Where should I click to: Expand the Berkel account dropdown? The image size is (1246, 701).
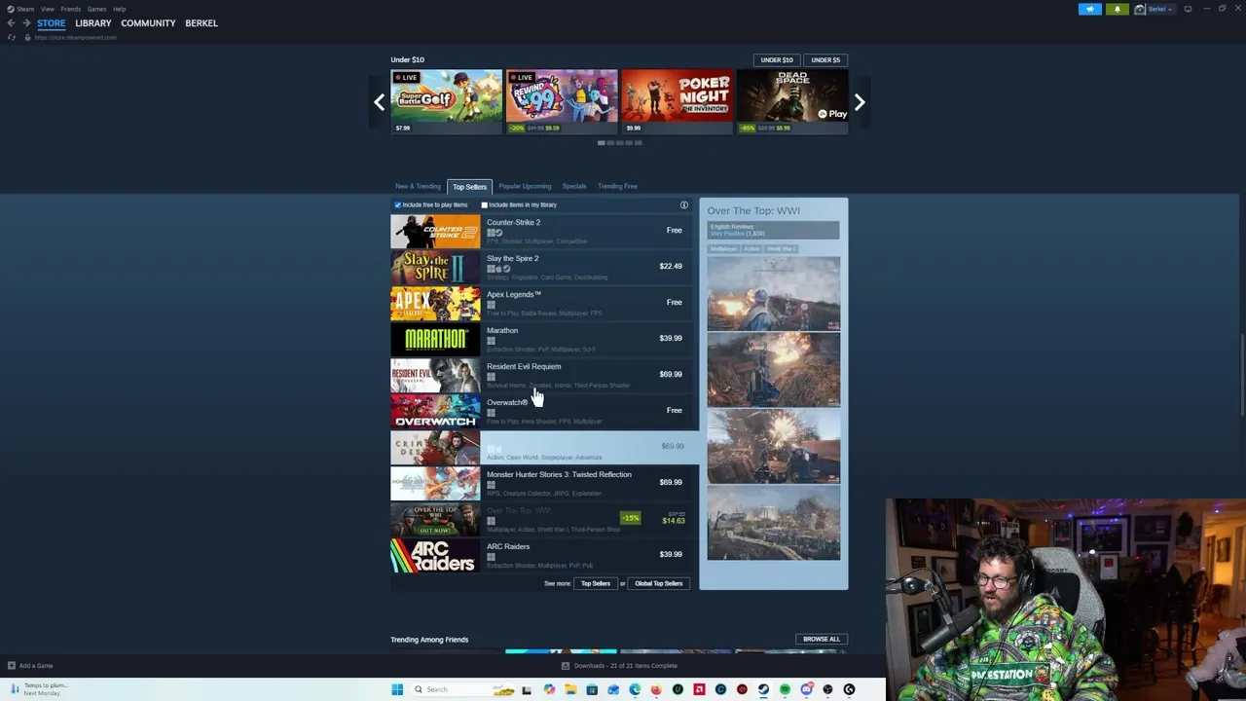(1170, 9)
